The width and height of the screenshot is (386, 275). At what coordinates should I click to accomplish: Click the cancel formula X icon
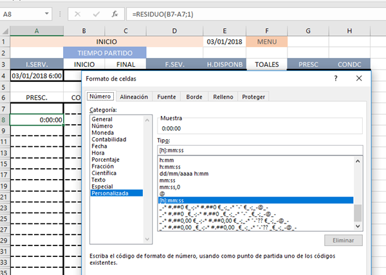pyautogui.click(x=77, y=14)
